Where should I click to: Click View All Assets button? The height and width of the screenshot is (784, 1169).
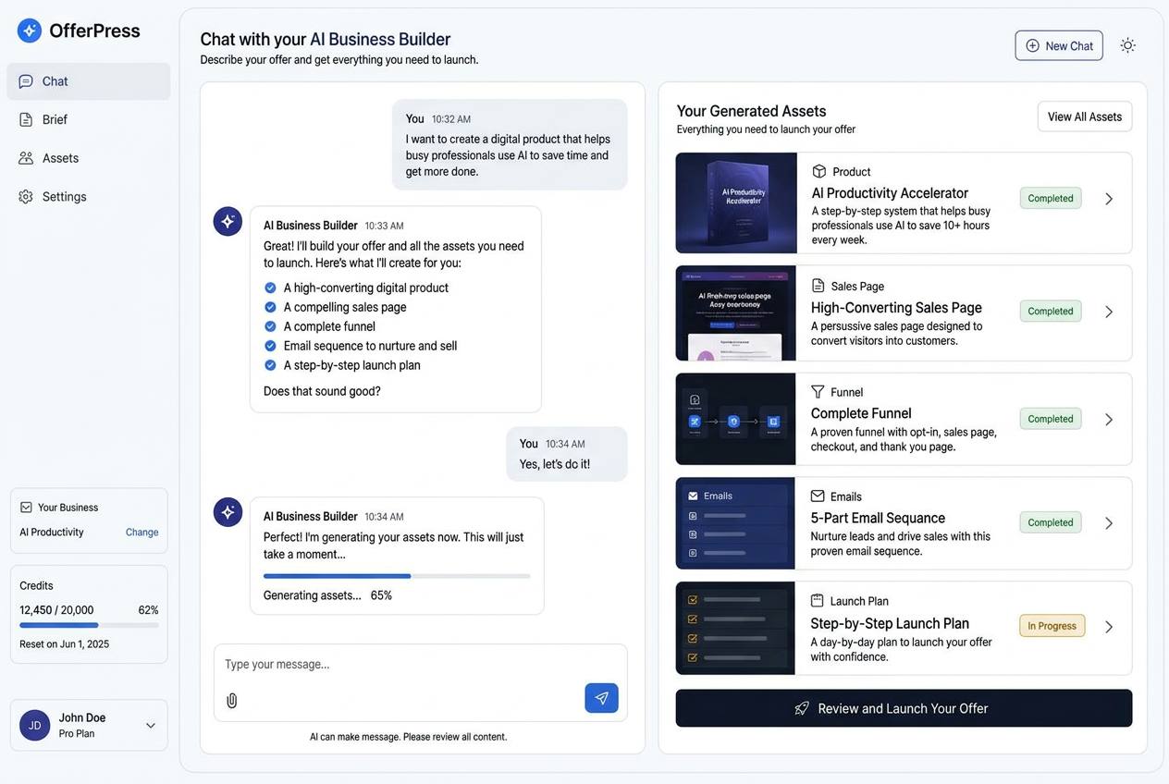coord(1085,116)
